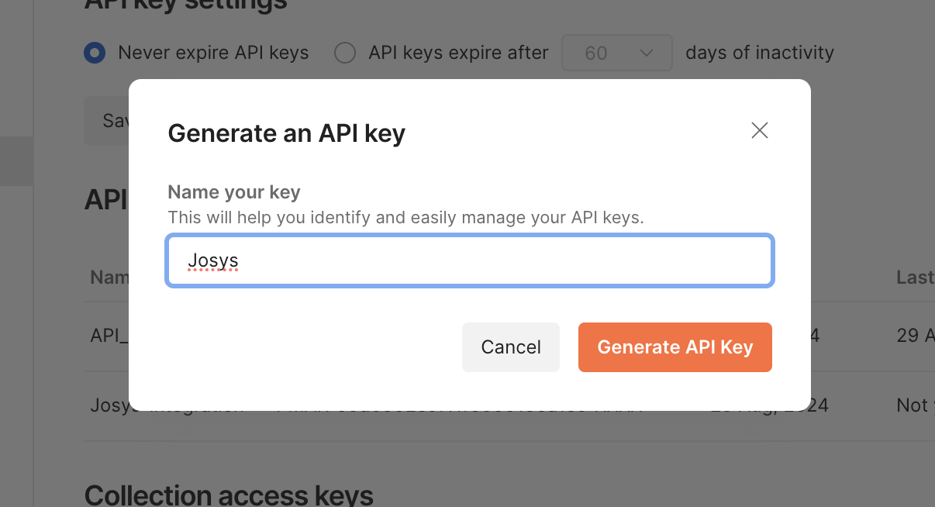Screen dimensions: 935x507
Task: Click the Name your key input field
Action: point(469,261)
